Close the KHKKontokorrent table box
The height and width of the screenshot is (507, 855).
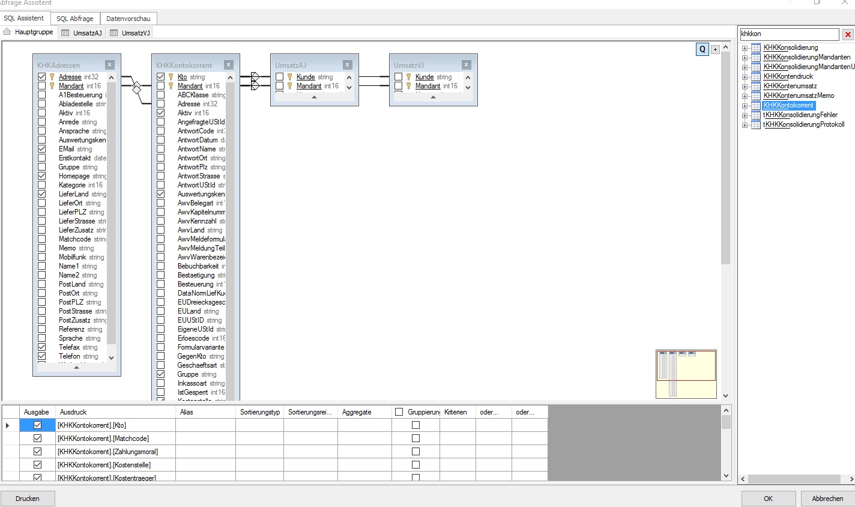pyautogui.click(x=228, y=65)
